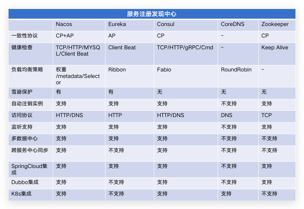Click the DNS cell under CoreDNS
Screen dimensions: 304x209
227,115
